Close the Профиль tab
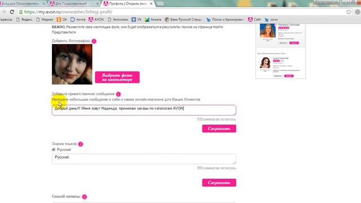This screenshot has height=203, width=361. coord(151,4)
